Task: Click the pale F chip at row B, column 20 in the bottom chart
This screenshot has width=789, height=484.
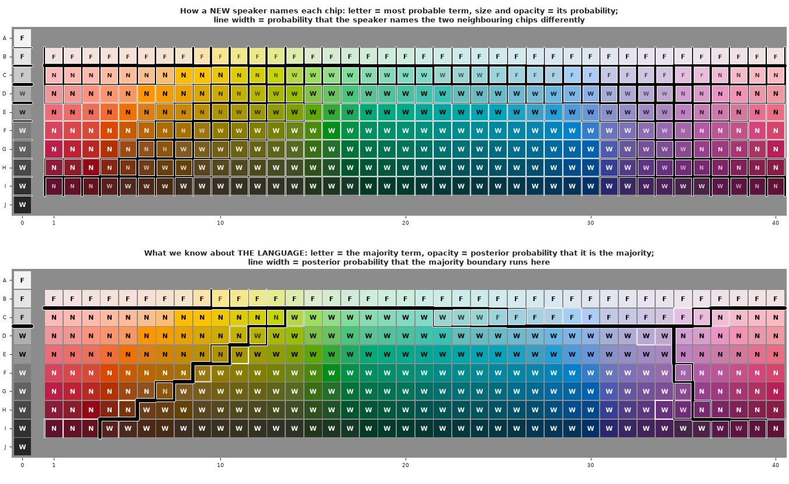Action: point(405,299)
